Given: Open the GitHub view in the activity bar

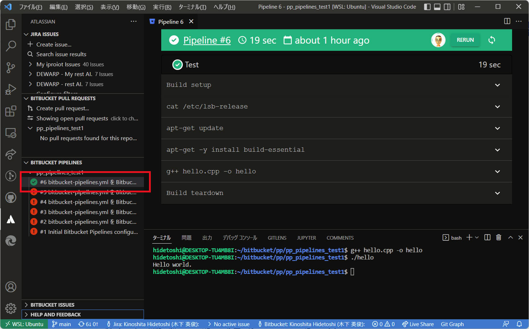Looking at the screenshot, I should [10, 197].
